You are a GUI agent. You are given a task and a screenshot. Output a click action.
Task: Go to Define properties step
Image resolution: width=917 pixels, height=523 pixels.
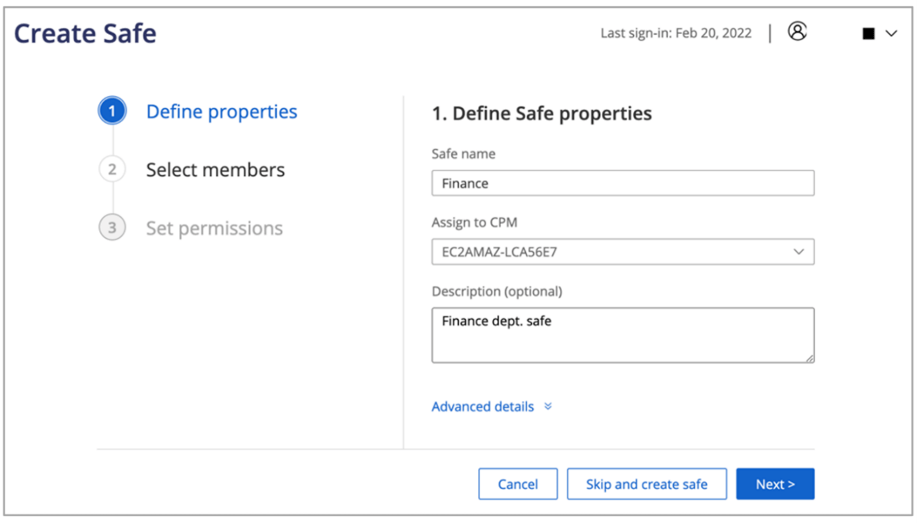[222, 112]
